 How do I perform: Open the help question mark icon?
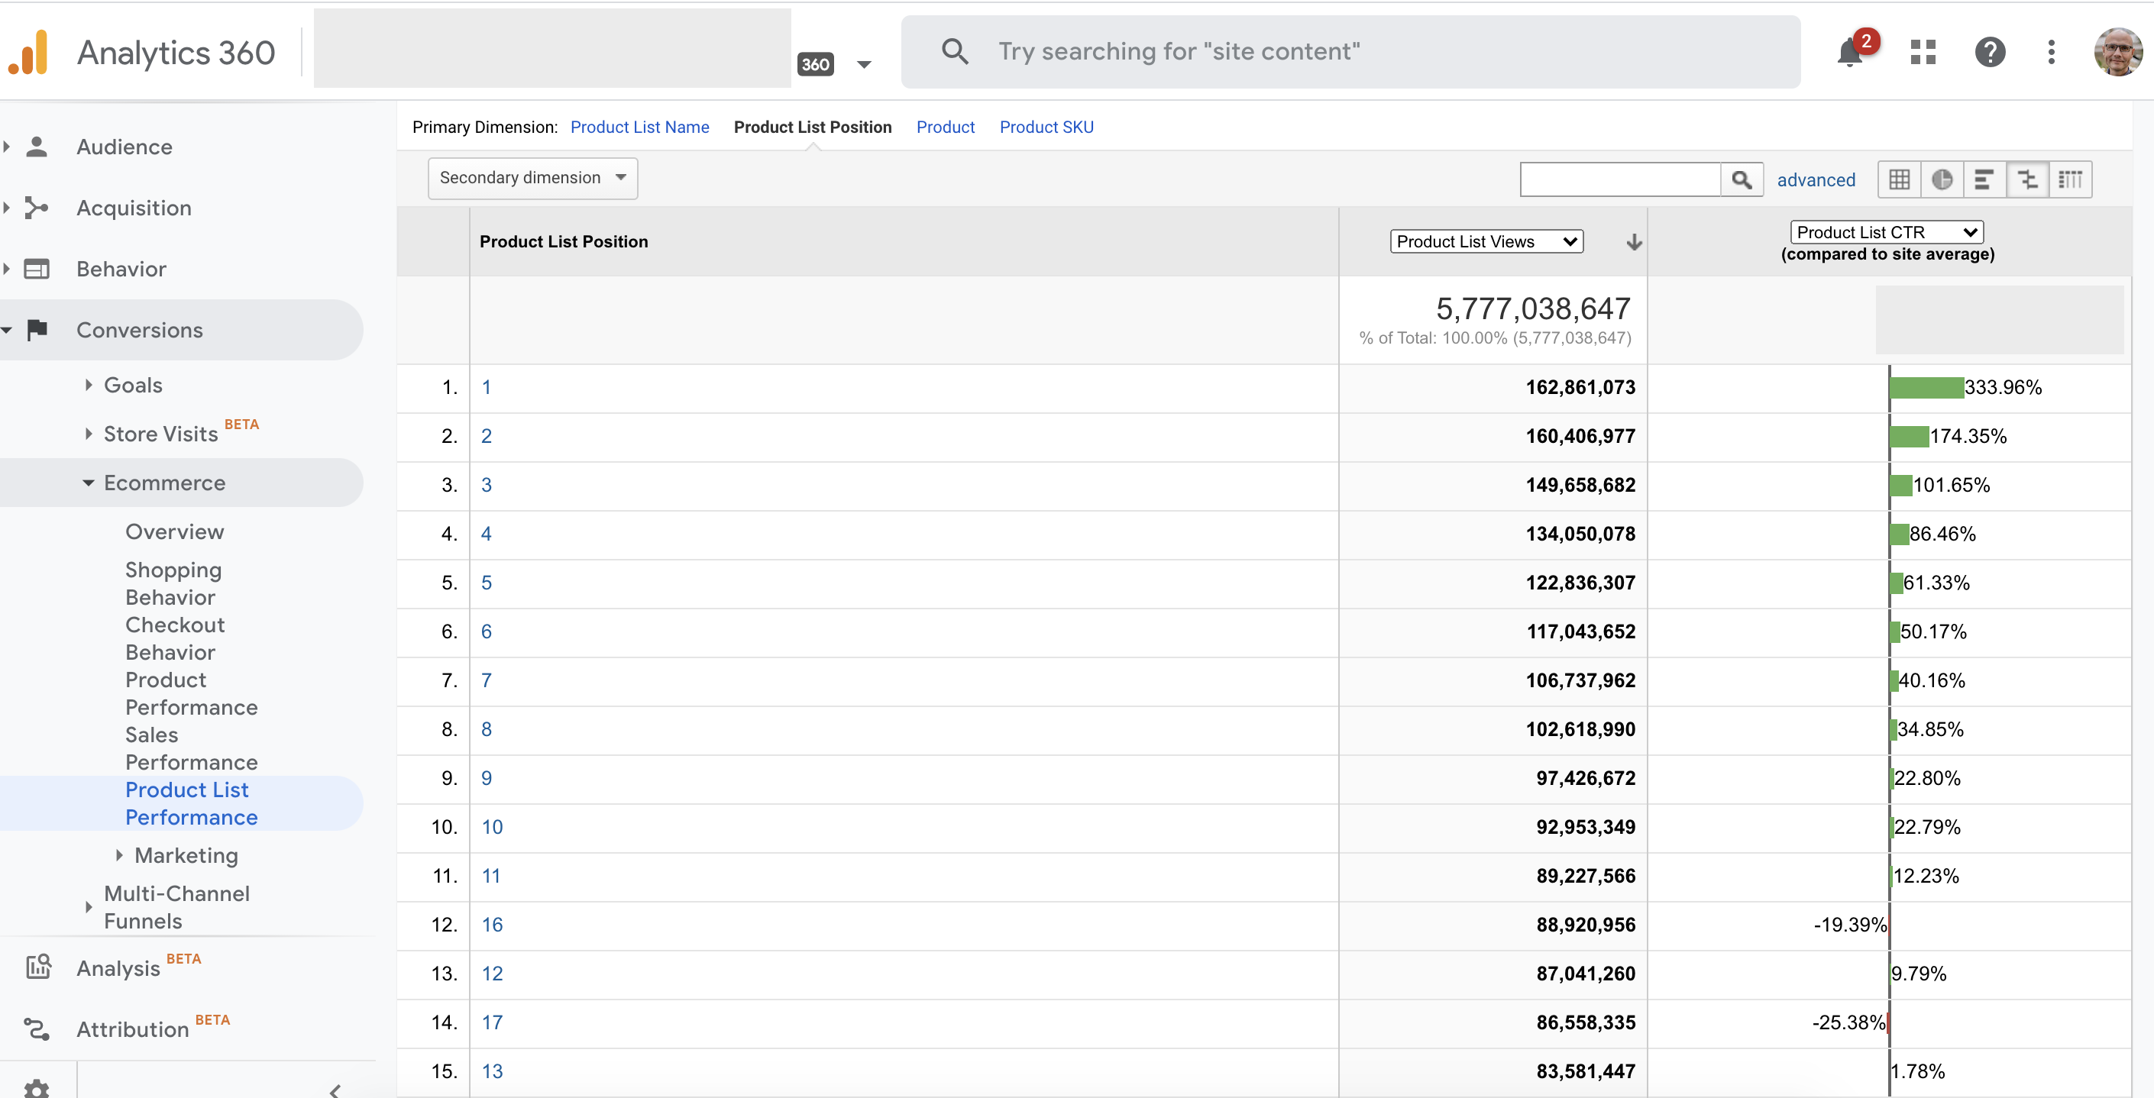point(1990,52)
